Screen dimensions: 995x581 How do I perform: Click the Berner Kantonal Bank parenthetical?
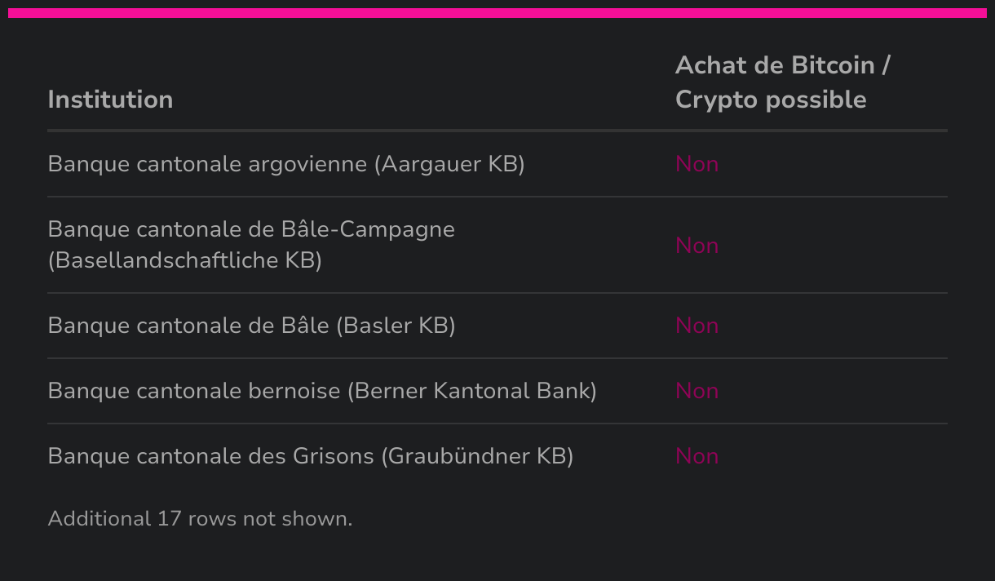(x=472, y=391)
